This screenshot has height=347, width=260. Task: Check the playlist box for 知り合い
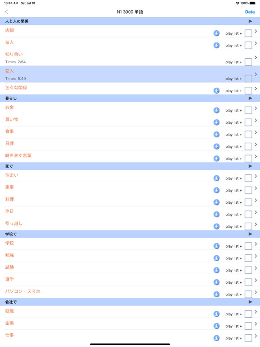coord(248,62)
